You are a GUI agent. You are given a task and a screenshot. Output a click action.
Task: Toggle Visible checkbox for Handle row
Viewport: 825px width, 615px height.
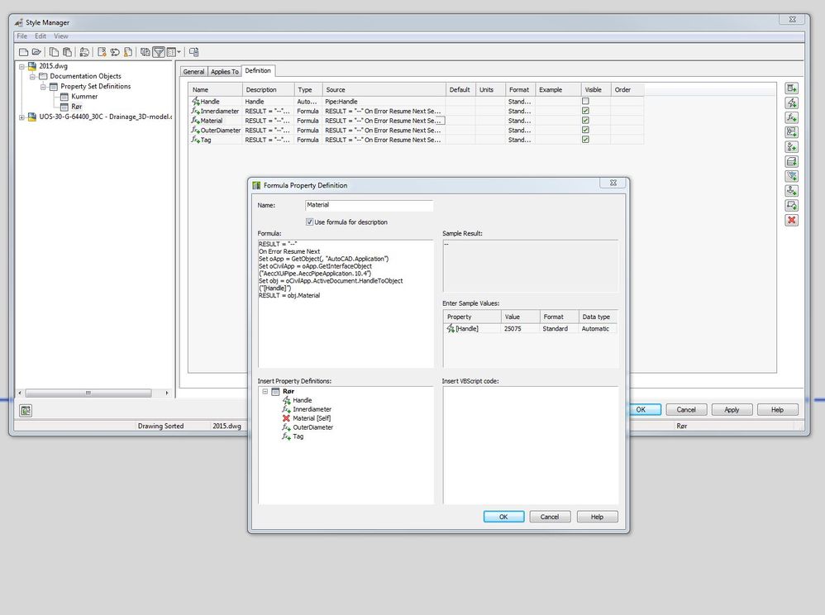[x=585, y=101]
